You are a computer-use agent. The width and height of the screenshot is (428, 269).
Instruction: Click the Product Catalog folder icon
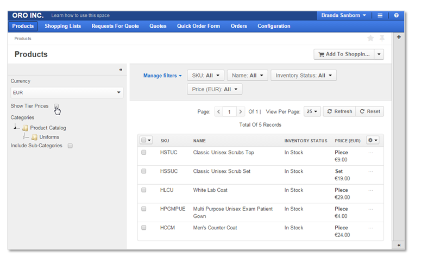[x=25, y=128]
